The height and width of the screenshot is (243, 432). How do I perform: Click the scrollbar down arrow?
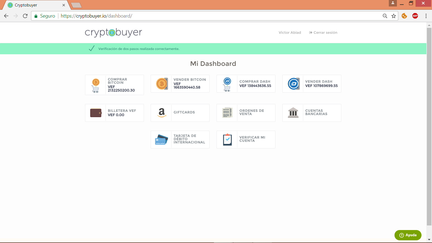429,240
